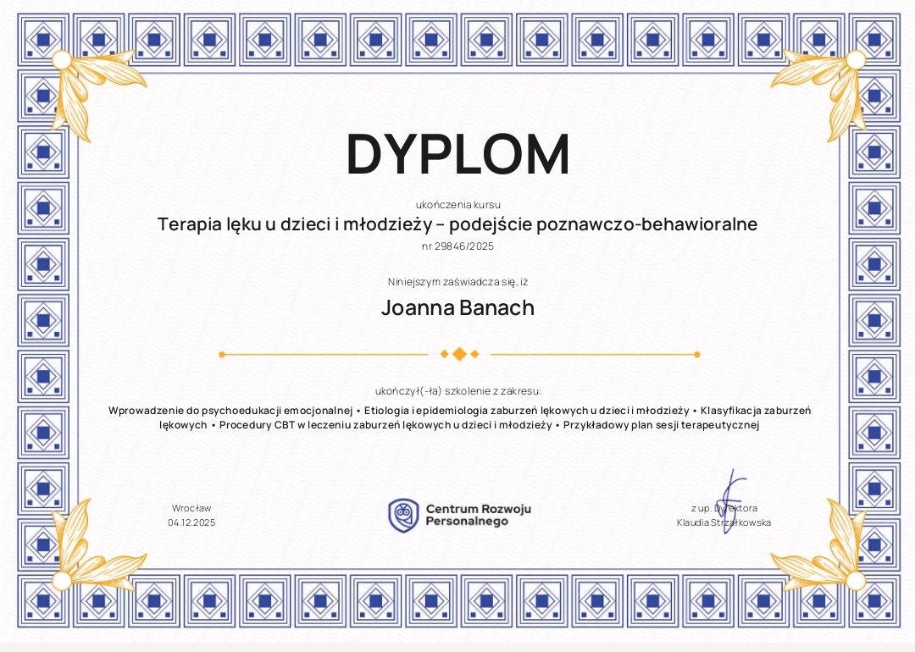Click the 'ukończenia kursu' subtitle
Image resolution: width=915 pixels, height=652 pixels.
[x=457, y=204]
